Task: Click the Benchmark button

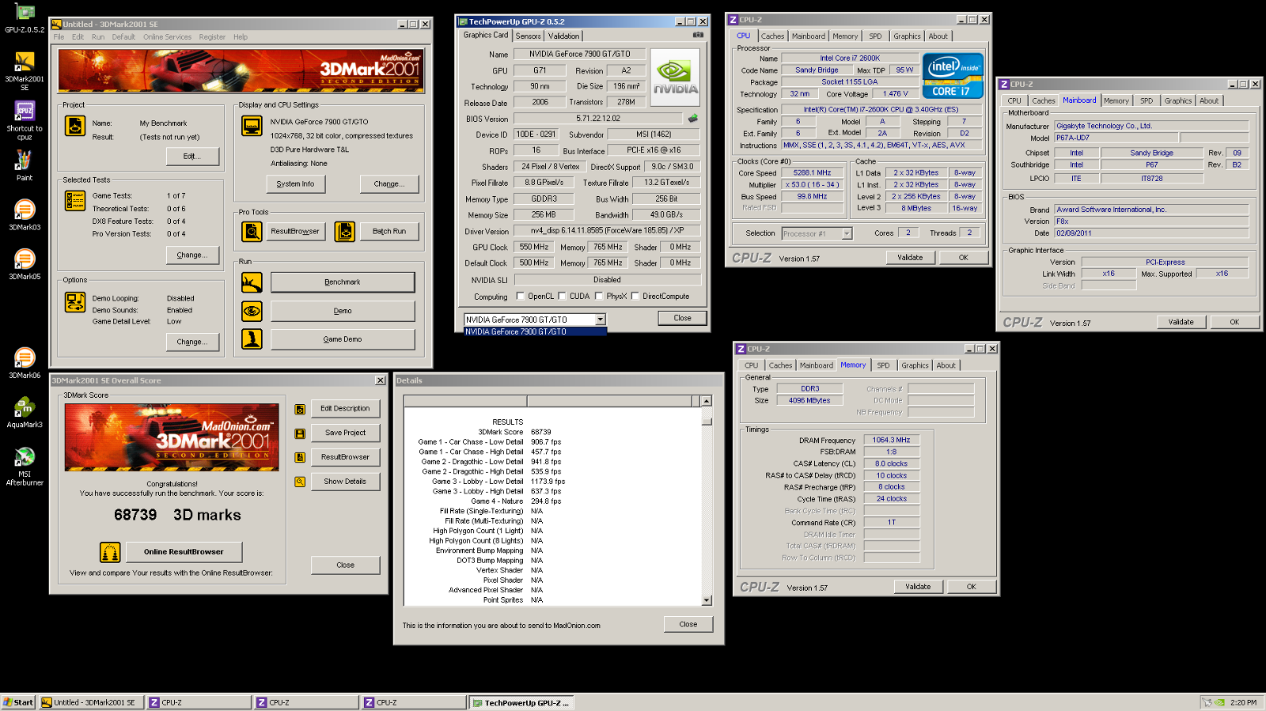Action: 343,282
